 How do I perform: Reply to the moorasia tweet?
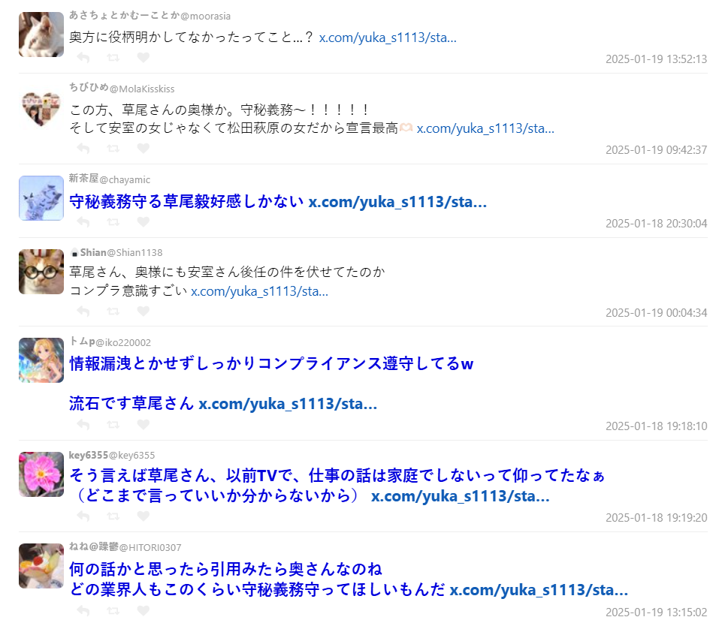pyautogui.click(x=83, y=58)
